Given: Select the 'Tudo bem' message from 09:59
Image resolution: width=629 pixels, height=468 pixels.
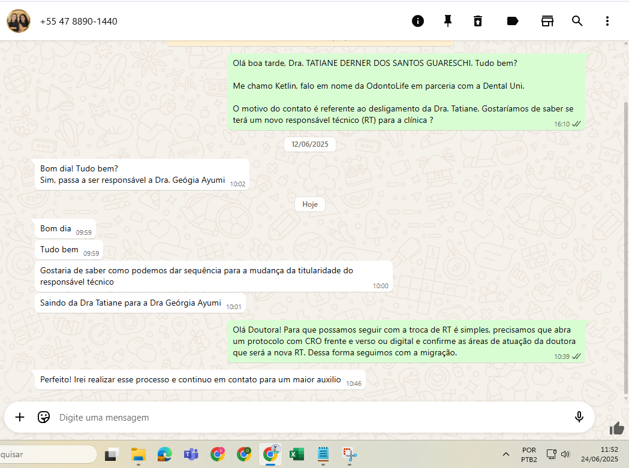Looking at the screenshot, I should [x=69, y=250].
